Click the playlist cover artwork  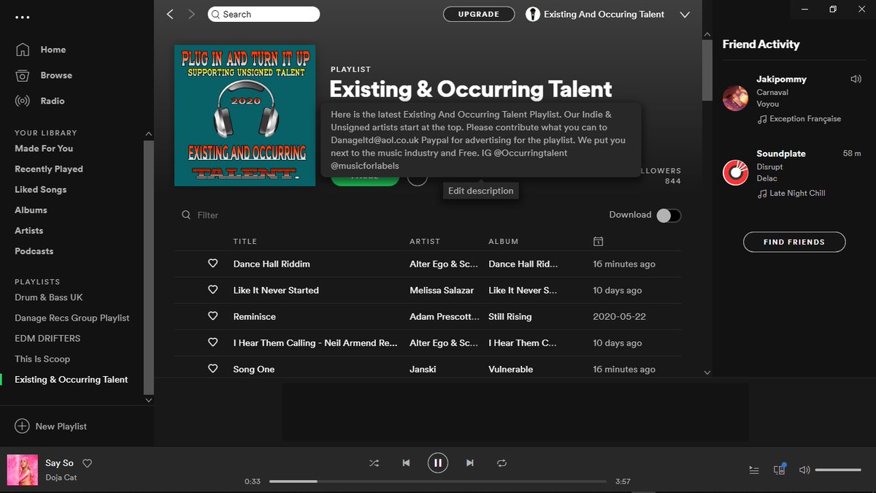pos(245,115)
